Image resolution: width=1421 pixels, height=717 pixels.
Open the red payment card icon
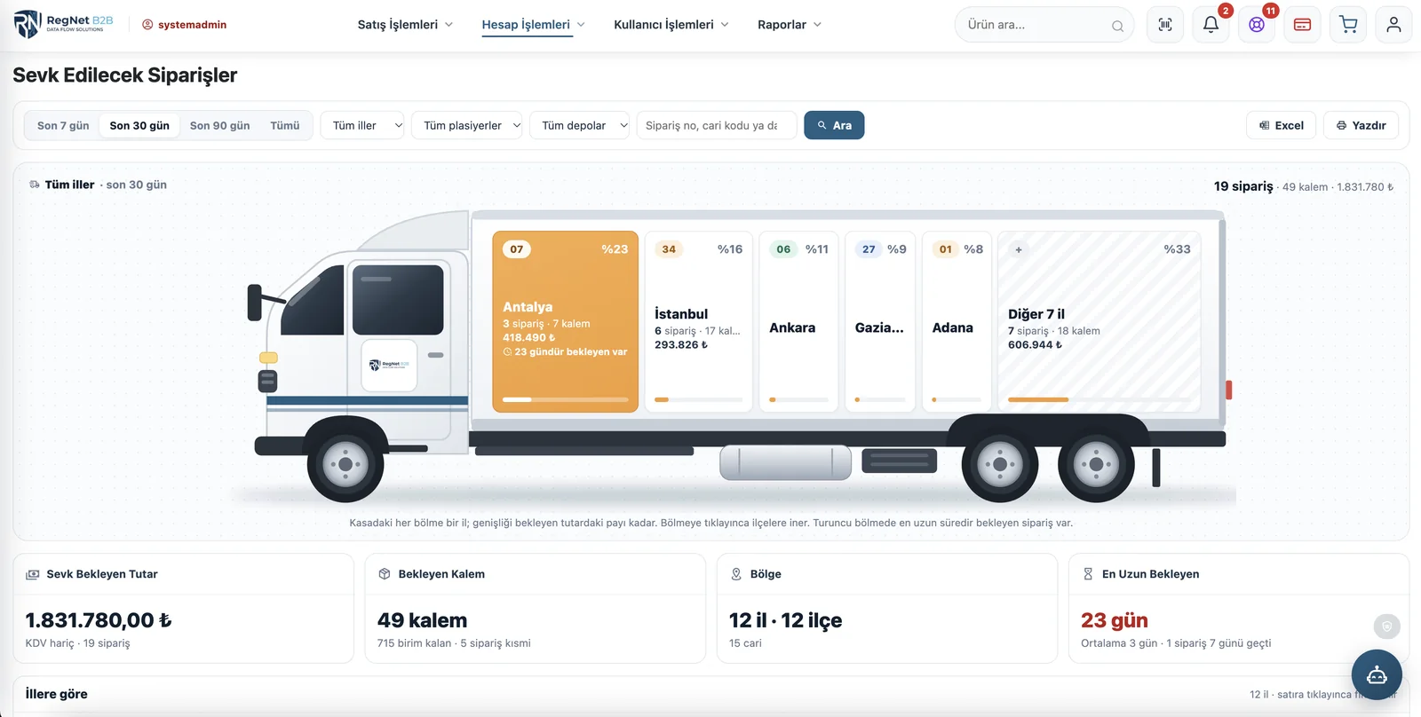click(x=1302, y=25)
